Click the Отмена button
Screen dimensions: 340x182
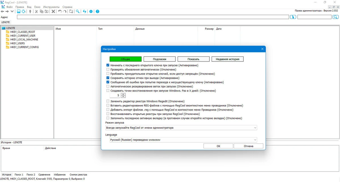[248, 146]
